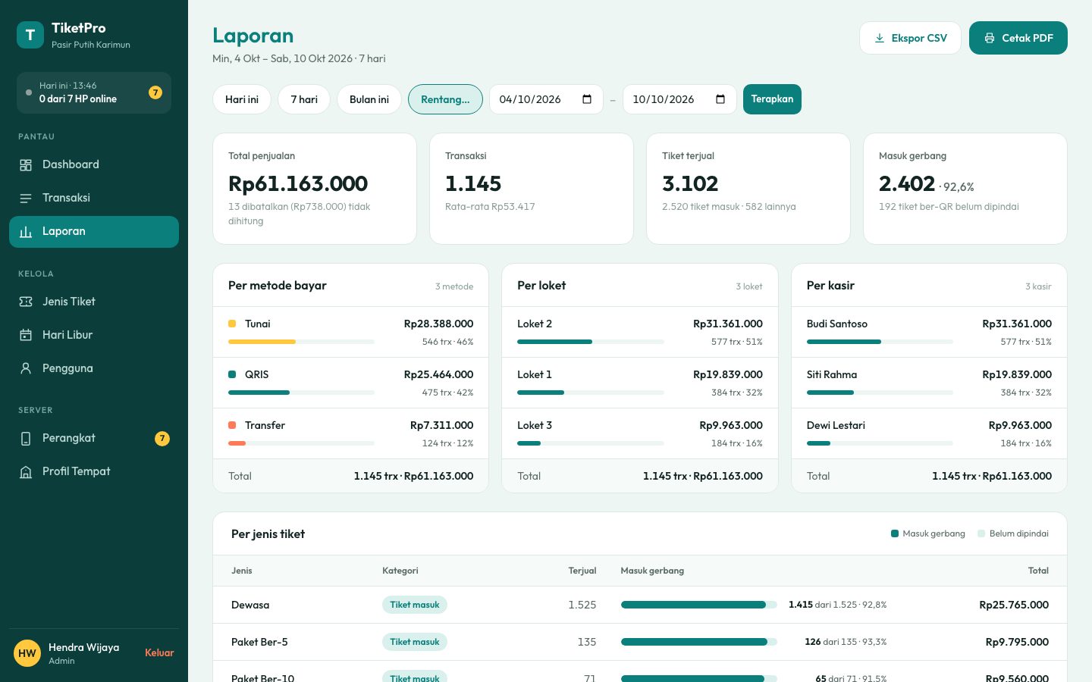
Task: Click the Jenis Tiket ticket icon
Action: 26,302
